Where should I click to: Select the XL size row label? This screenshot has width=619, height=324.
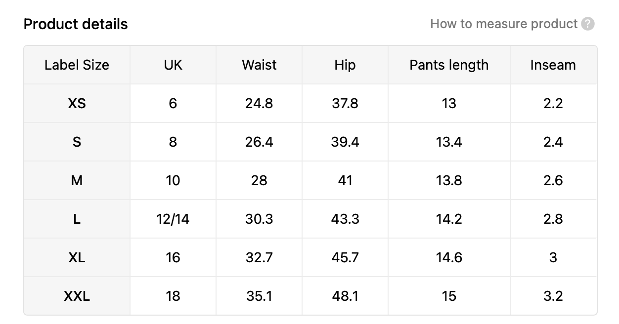(x=77, y=257)
